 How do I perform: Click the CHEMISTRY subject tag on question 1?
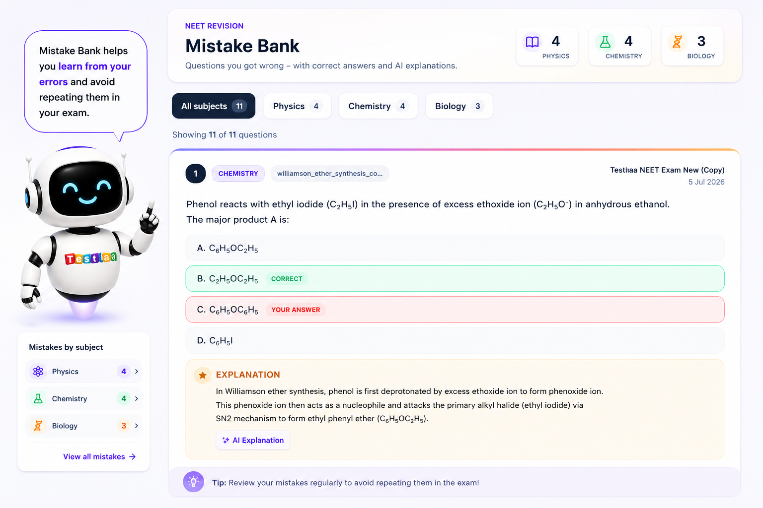coord(238,174)
